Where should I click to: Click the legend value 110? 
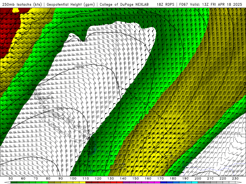pyautogui.click(x=86, y=178)
